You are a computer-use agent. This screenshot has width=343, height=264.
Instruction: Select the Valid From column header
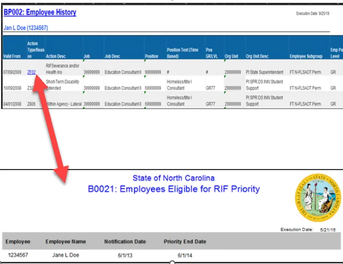(x=12, y=56)
